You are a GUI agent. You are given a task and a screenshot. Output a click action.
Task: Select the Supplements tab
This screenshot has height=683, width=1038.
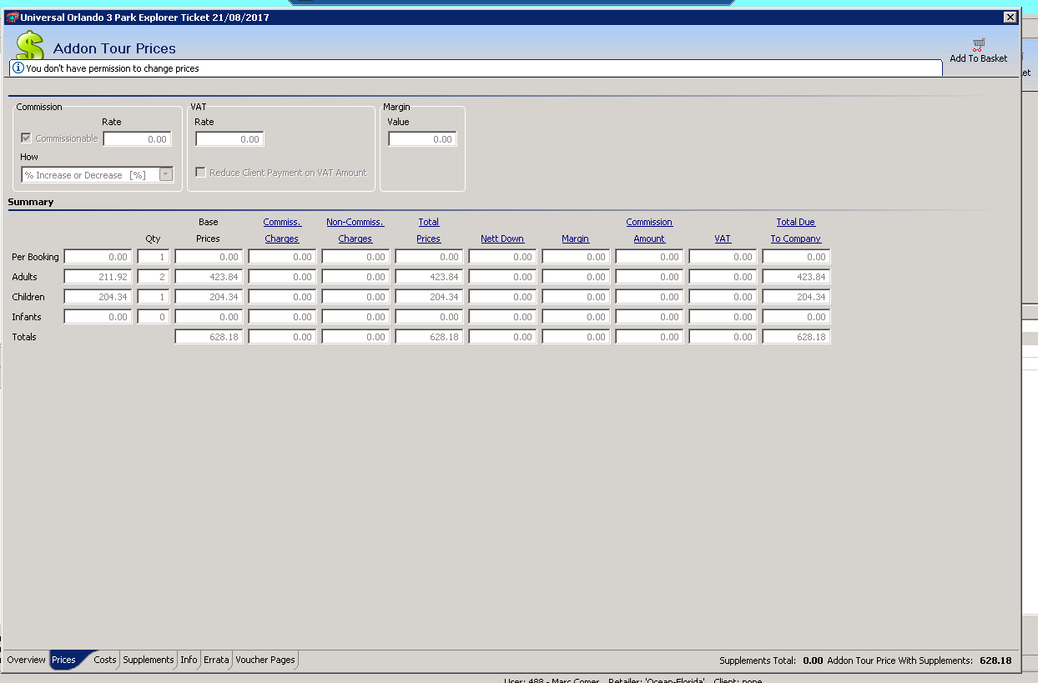tap(149, 660)
